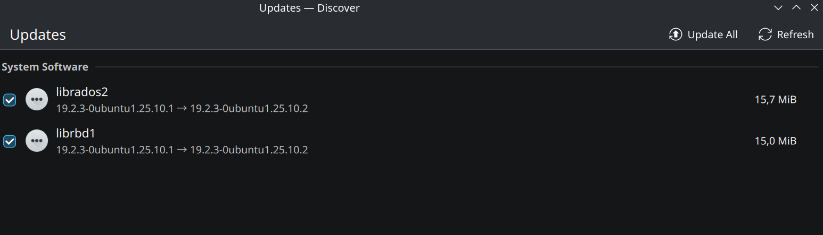
Task: Minimize the Discover window
Action: pyautogui.click(x=778, y=8)
